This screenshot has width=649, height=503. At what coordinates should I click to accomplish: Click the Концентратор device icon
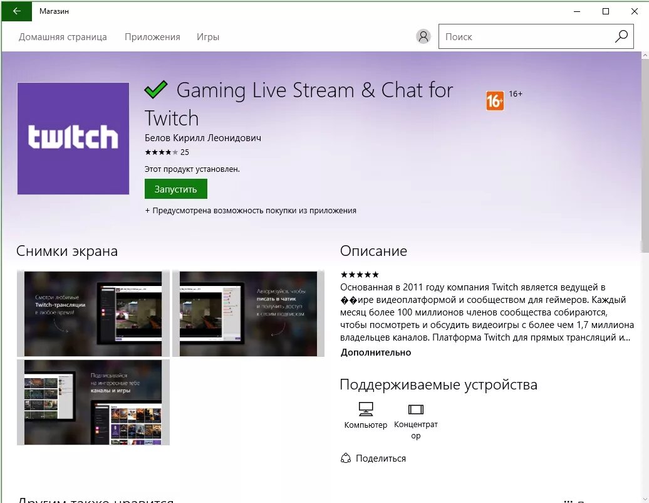click(x=415, y=410)
